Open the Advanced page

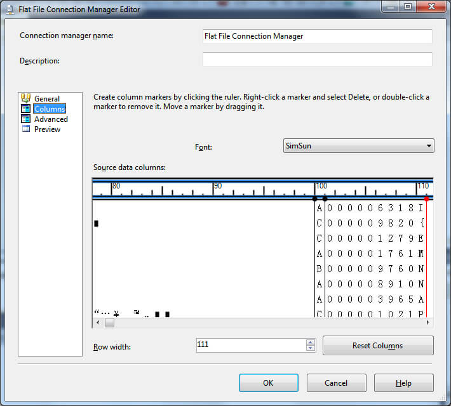click(x=51, y=119)
